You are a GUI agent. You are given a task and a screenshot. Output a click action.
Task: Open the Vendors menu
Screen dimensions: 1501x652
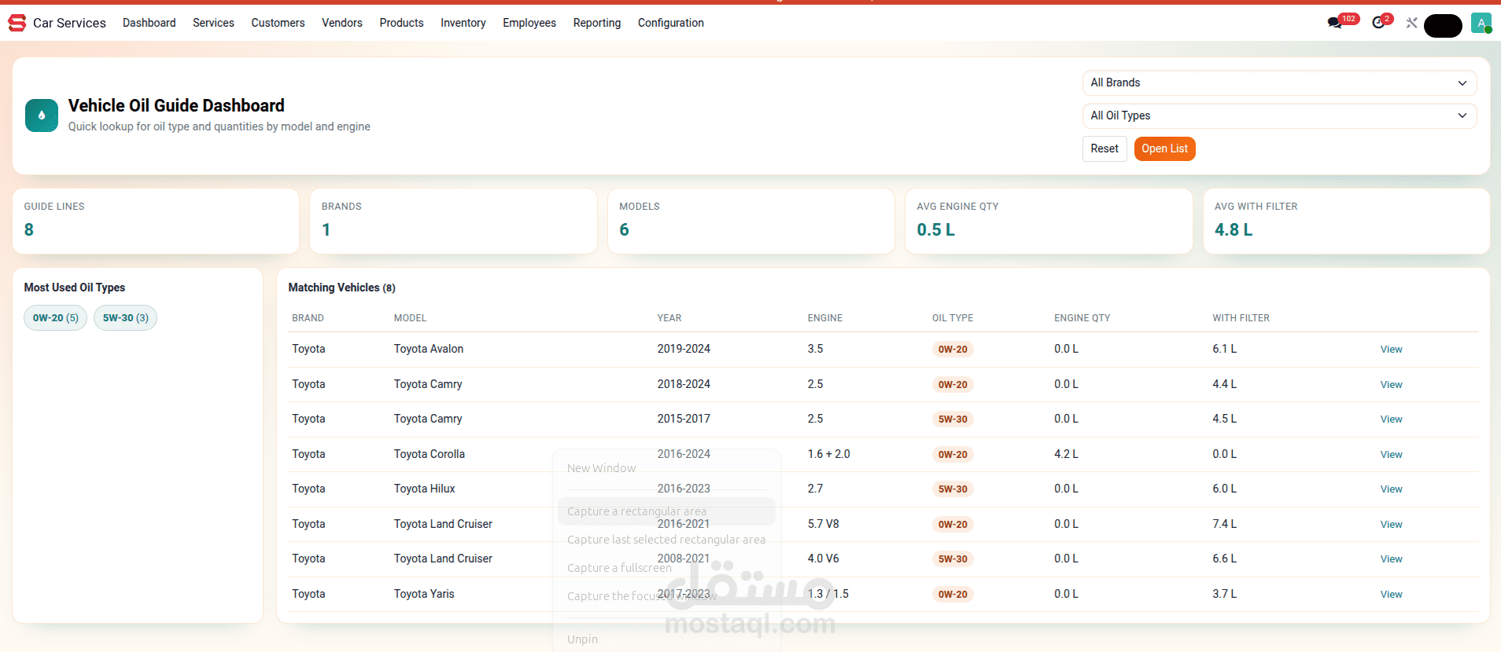point(342,23)
